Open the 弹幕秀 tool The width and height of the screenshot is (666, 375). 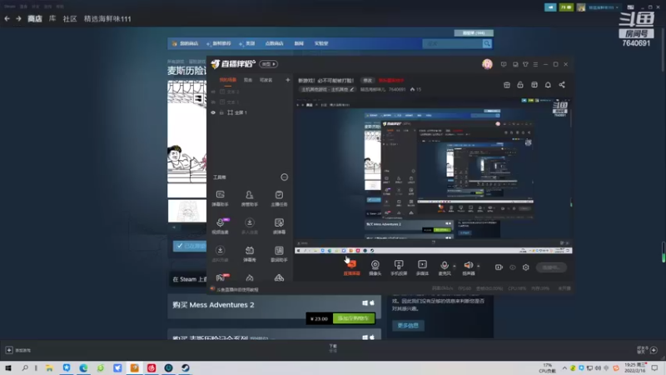pyautogui.click(x=249, y=253)
